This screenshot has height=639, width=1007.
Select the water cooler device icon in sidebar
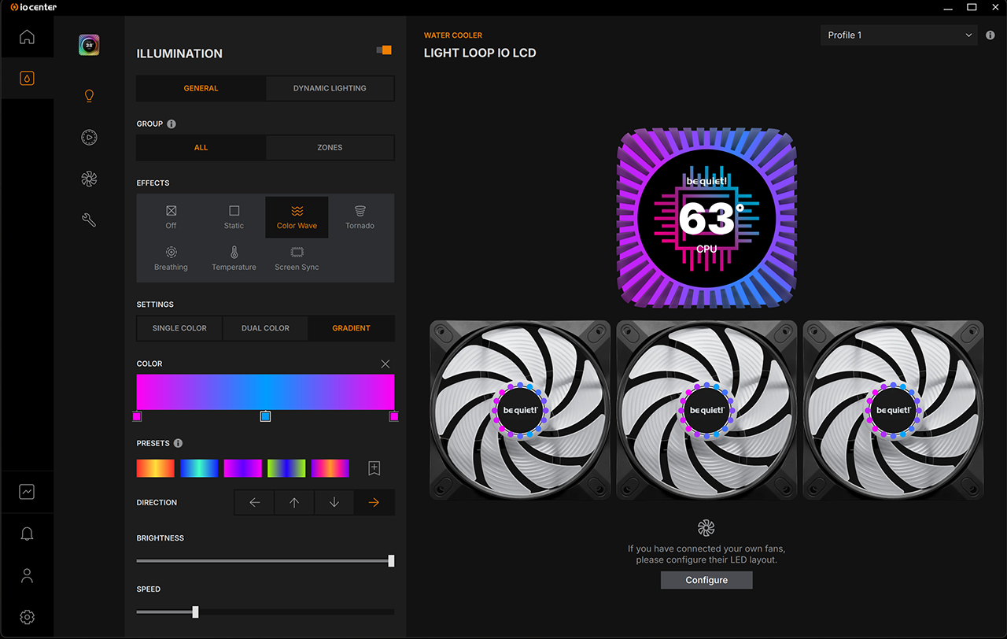pyautogui.click(x=27, y=78)
